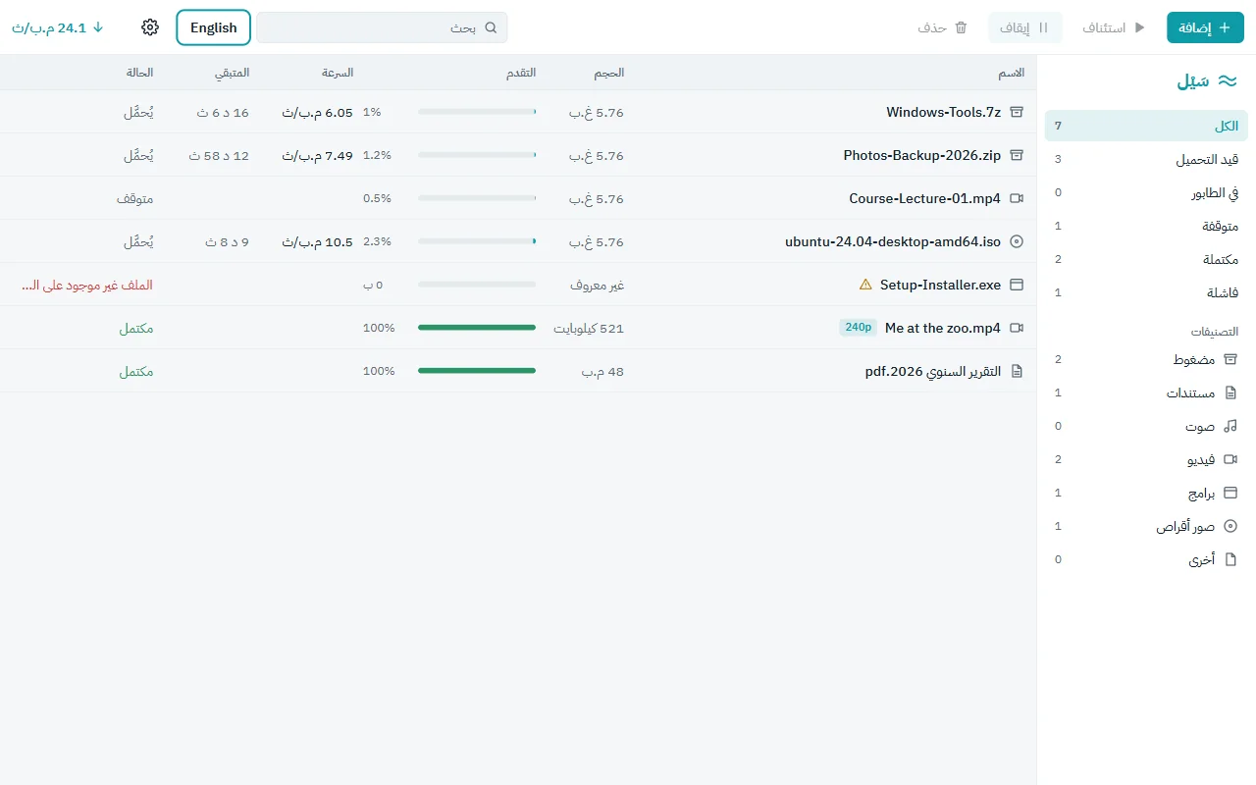Image resolution: width=1256 pixels, height=785 pixels.
Task: Click the disc icon beside ubuntu-24.04-desktop-amd64.iso
Action: pyautogui.click(x=1017, y=241)
